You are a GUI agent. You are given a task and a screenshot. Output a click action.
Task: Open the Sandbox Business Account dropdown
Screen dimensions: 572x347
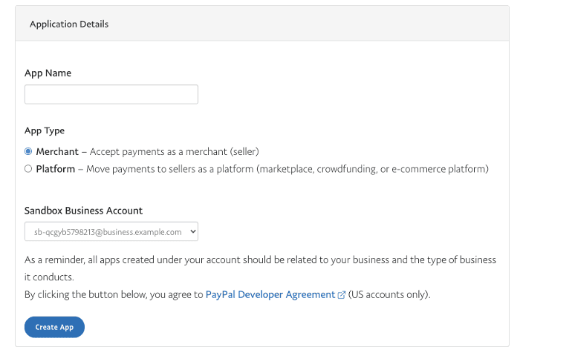click(111, 232)
